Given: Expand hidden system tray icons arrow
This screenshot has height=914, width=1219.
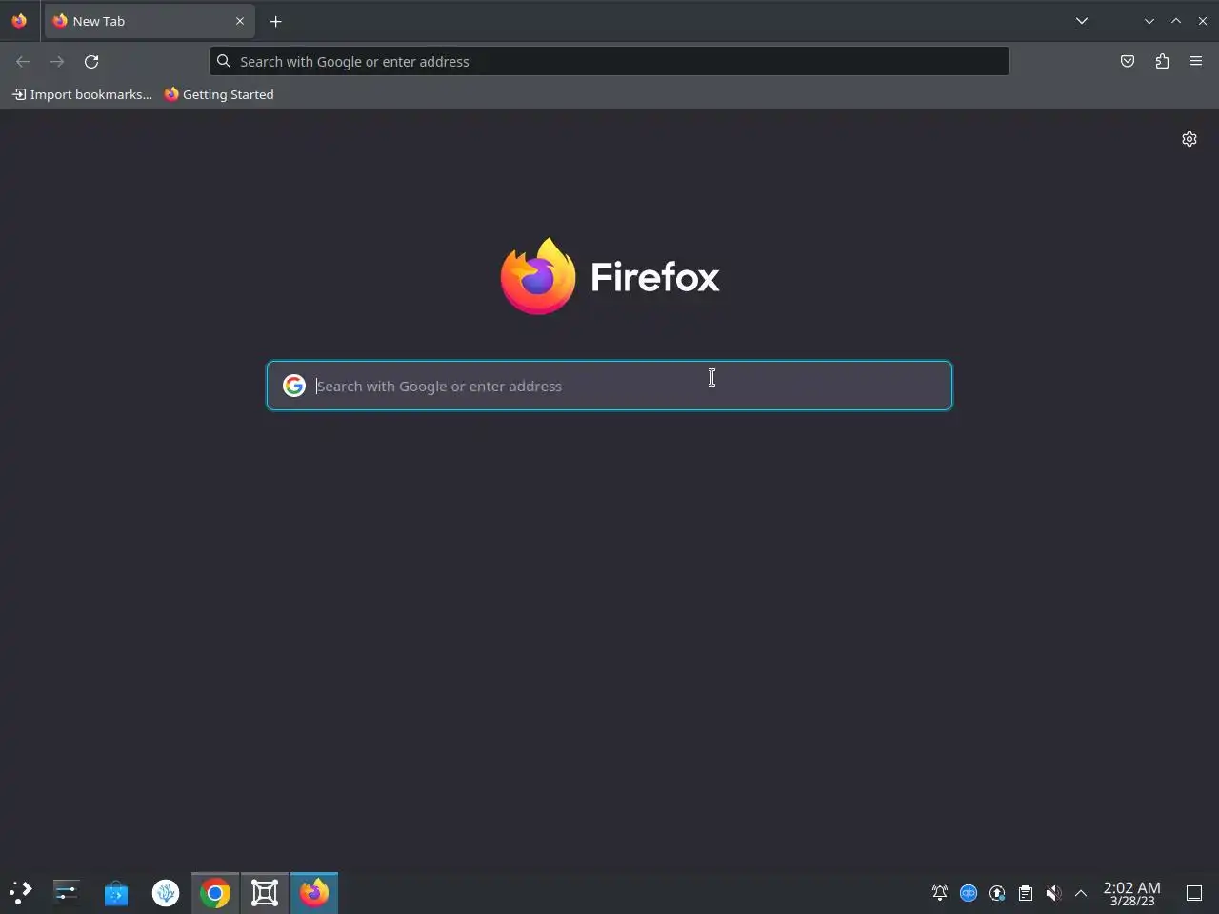Looking at the screenshot, I should click(1081, 893).
